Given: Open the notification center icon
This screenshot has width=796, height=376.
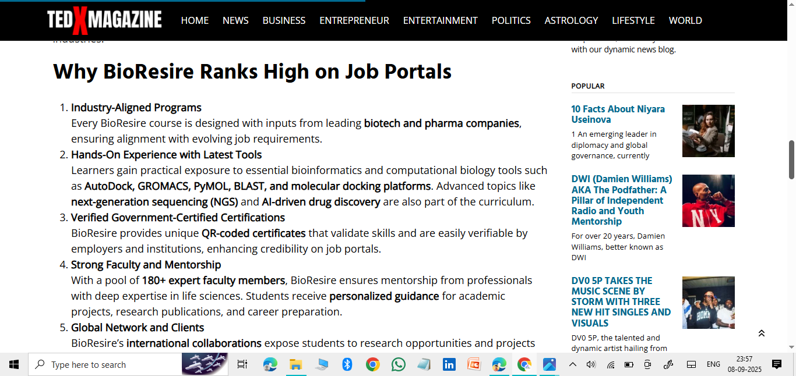Looking at the screenshot, I should click(x=776, y=365).
